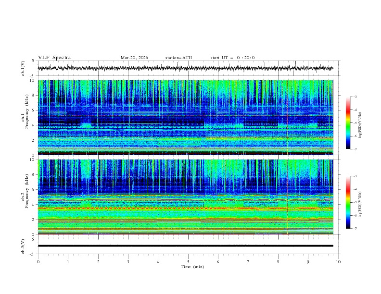
Task: Click the time axis tick label '8'
Action: pos(278,262)
